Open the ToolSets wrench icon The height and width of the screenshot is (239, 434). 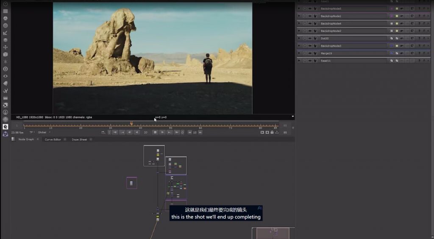click(x=5, y=91)
